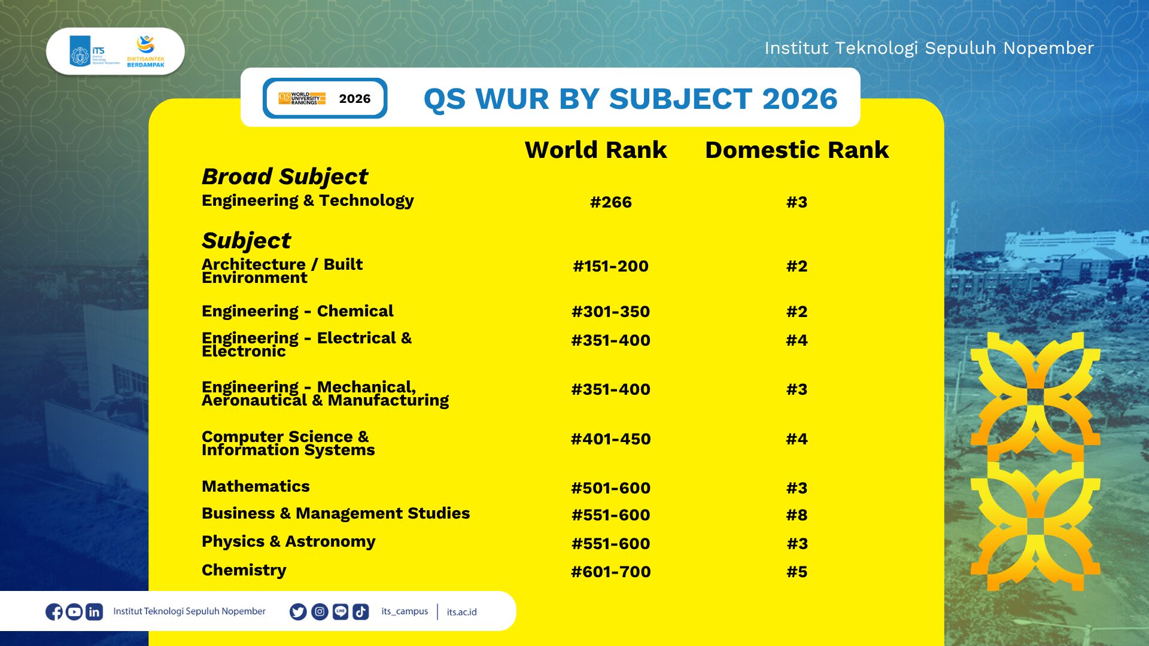Select the LINE messenger icon

(x=340, y=611)
